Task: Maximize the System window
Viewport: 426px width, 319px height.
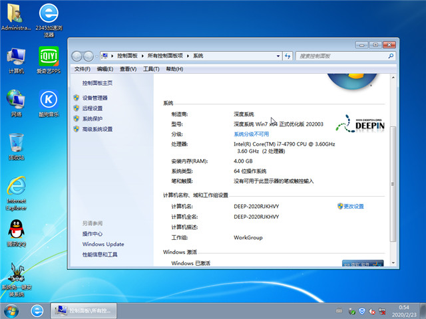Action: (375, 45)
